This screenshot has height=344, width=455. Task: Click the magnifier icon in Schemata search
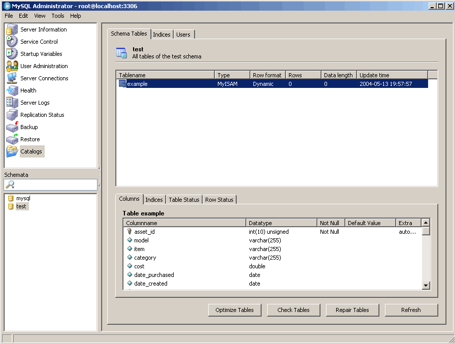(x=10, y=184)
